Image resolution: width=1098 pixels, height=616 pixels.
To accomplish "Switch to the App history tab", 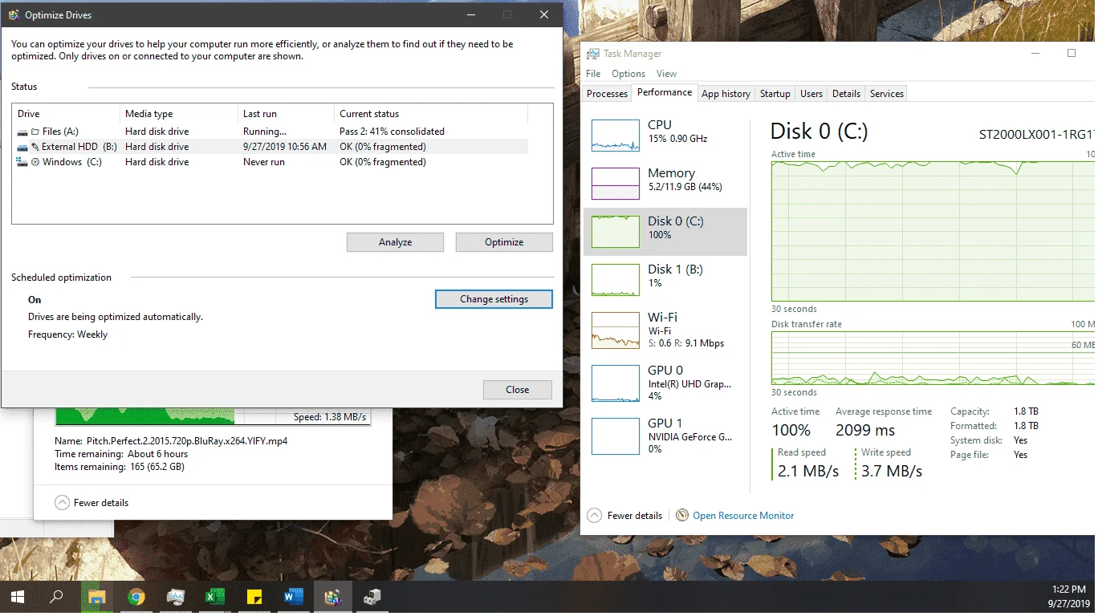I will (726, 94).
